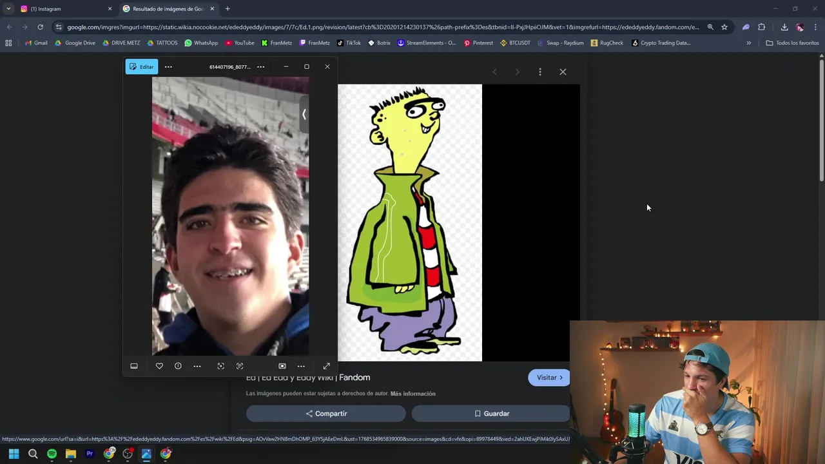Click the Chrome profile avatar
The height and width of the screenshot is (464, 825).
[x=800, y=27]
